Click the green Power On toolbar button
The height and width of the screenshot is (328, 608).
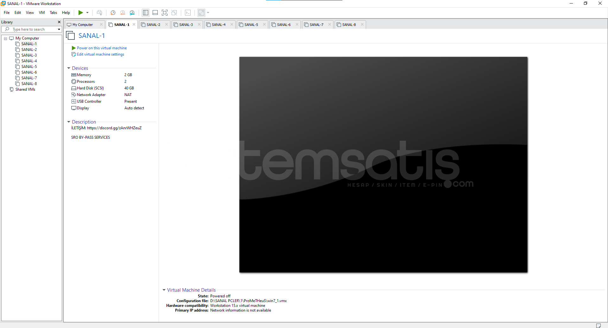[x=81, y=13]
